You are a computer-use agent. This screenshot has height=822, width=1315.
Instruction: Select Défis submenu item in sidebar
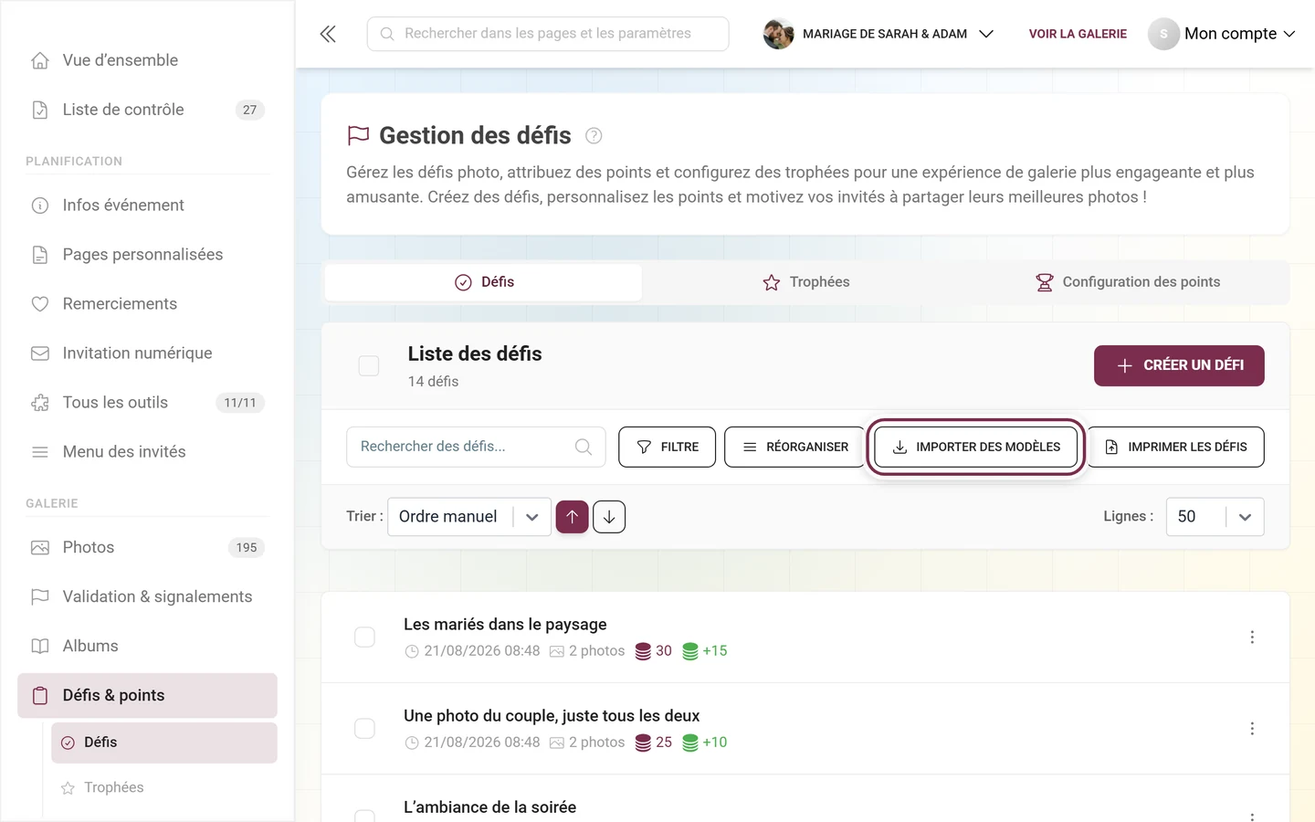[x=164, y=743]
